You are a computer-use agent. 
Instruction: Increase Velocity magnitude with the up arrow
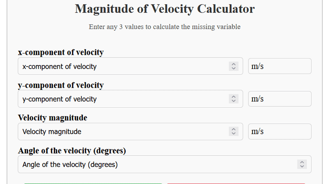[x=233, y=129]
